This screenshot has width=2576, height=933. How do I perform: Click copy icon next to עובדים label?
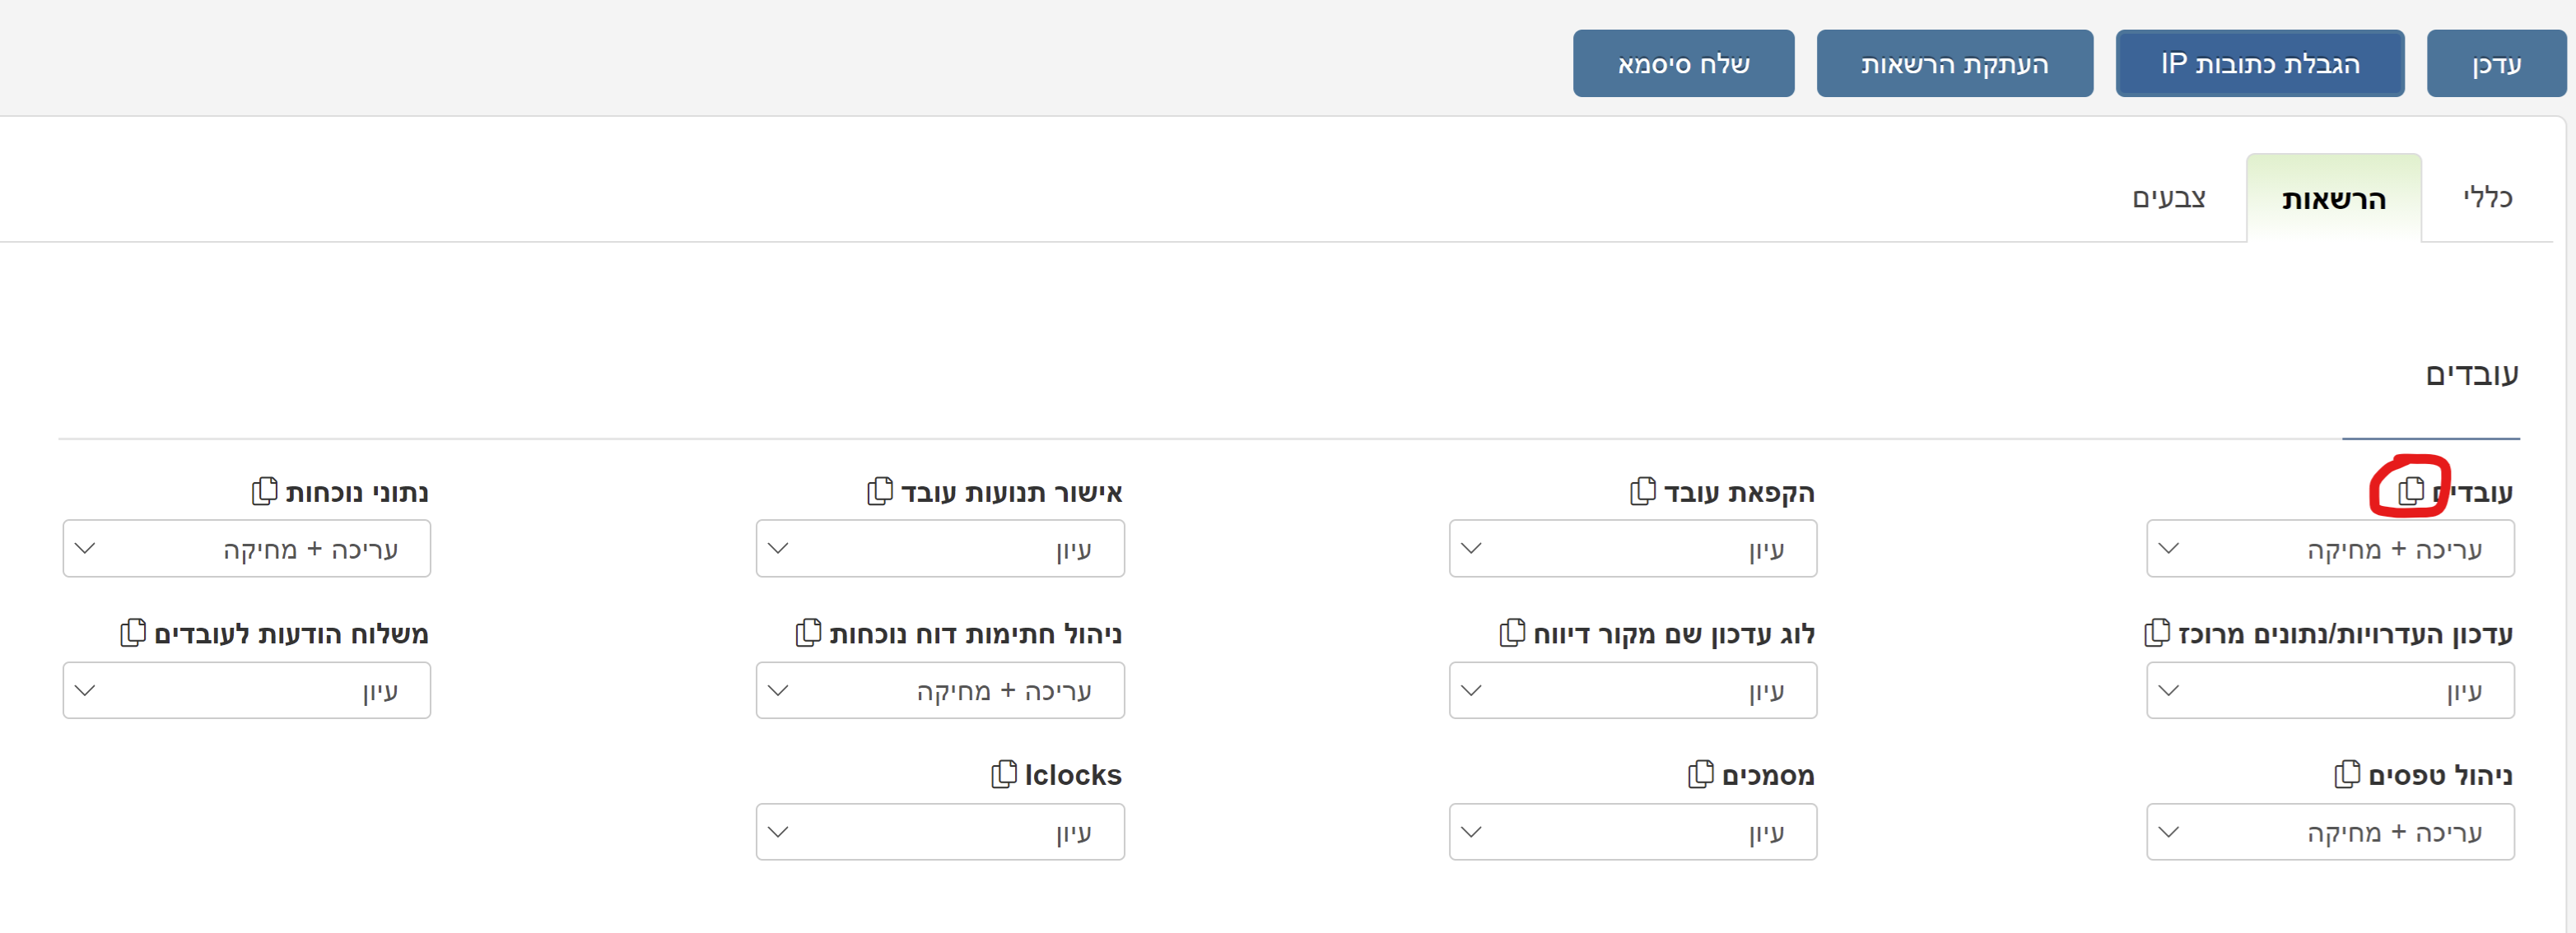(2411, 490)
